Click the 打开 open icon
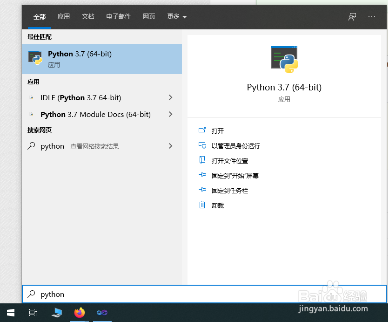389x322 pixels. click(x=202, y=130)
